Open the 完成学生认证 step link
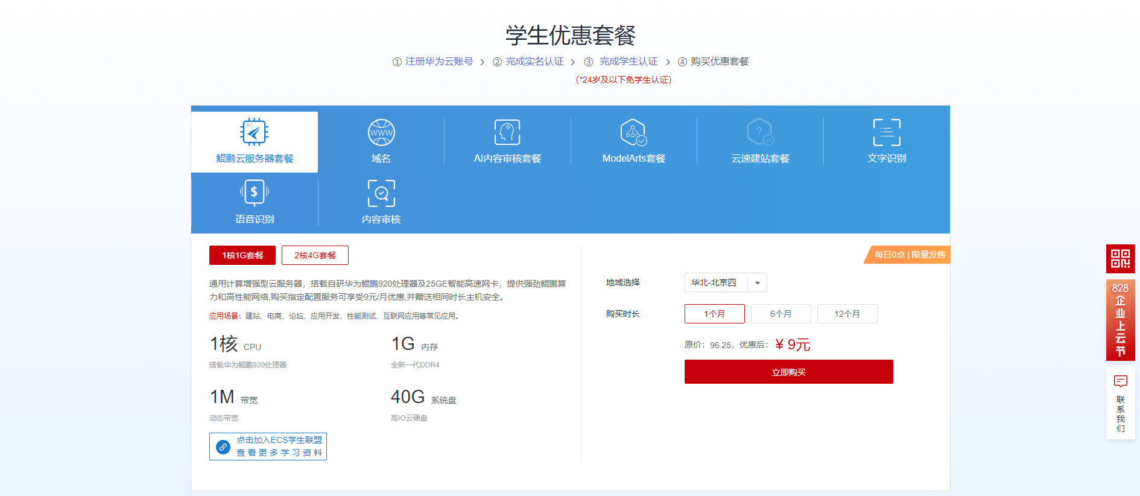Screen dimensions: 1140x496 [629, 62]
